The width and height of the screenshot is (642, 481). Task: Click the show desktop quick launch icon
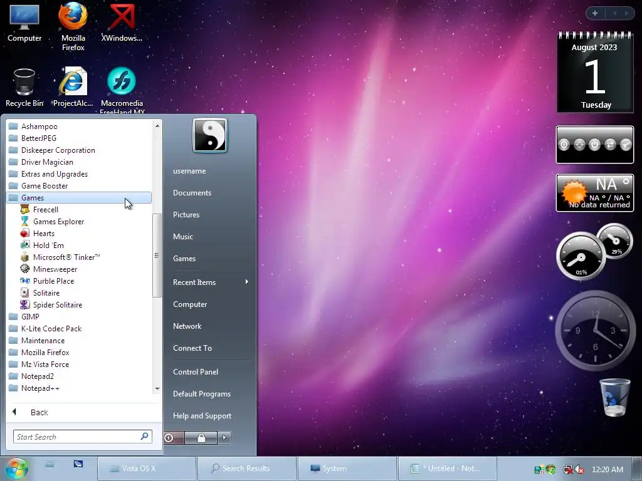(50, 464)
